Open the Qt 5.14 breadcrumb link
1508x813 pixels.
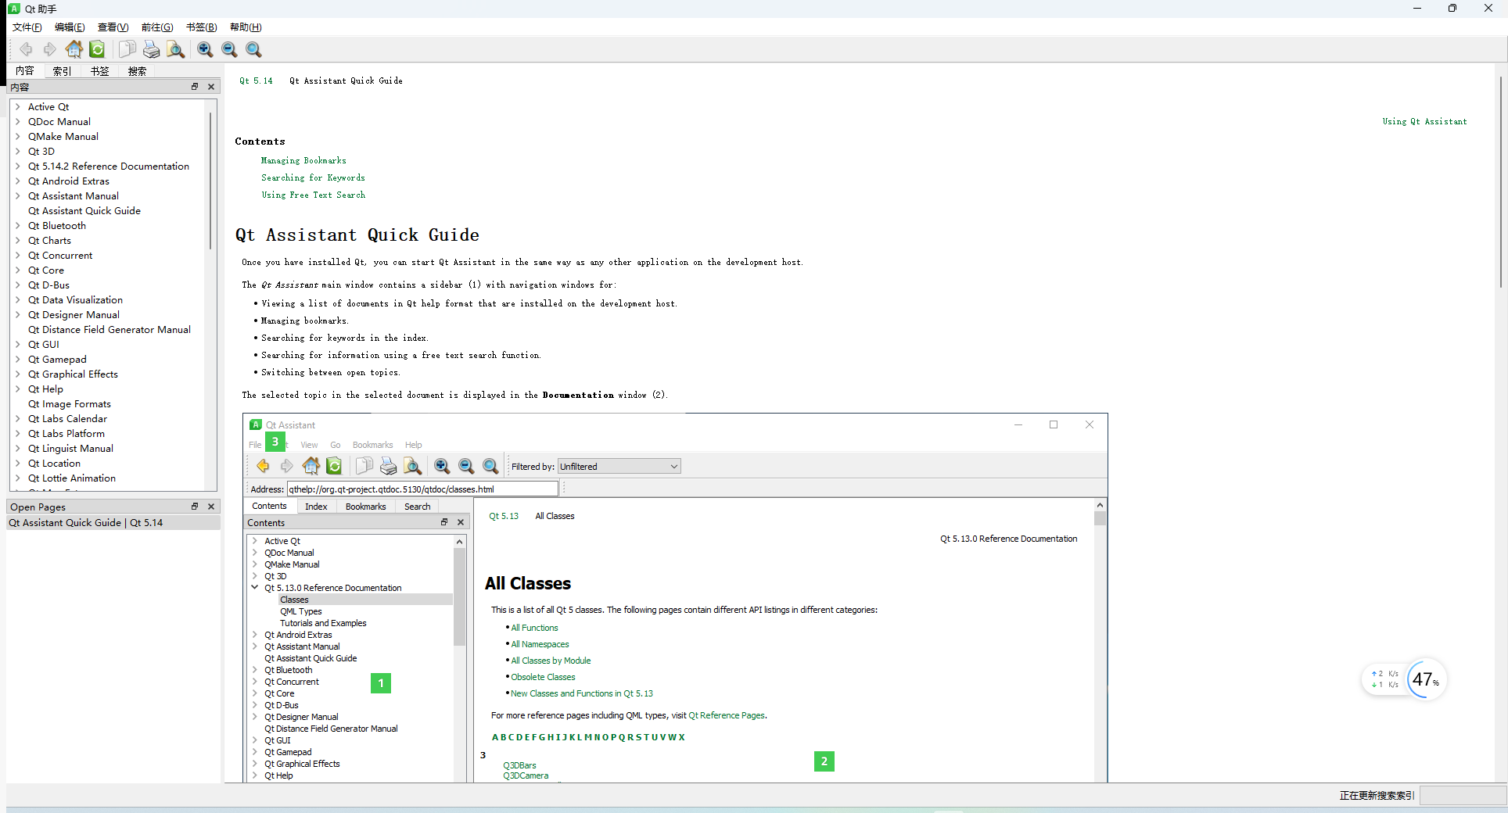(x=256, y=81)
